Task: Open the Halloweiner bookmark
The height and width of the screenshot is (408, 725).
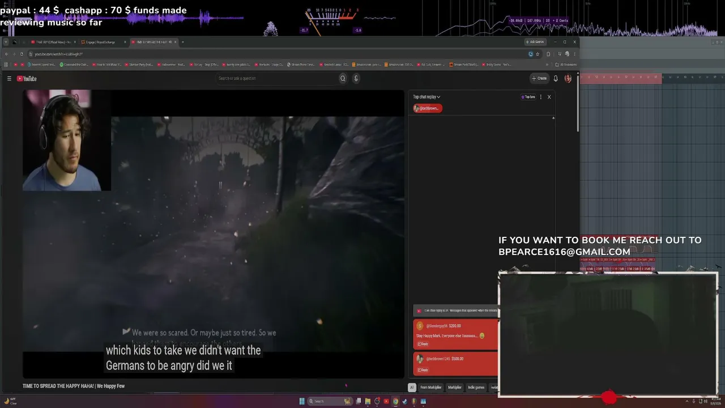Action: (x=172, y=65)
